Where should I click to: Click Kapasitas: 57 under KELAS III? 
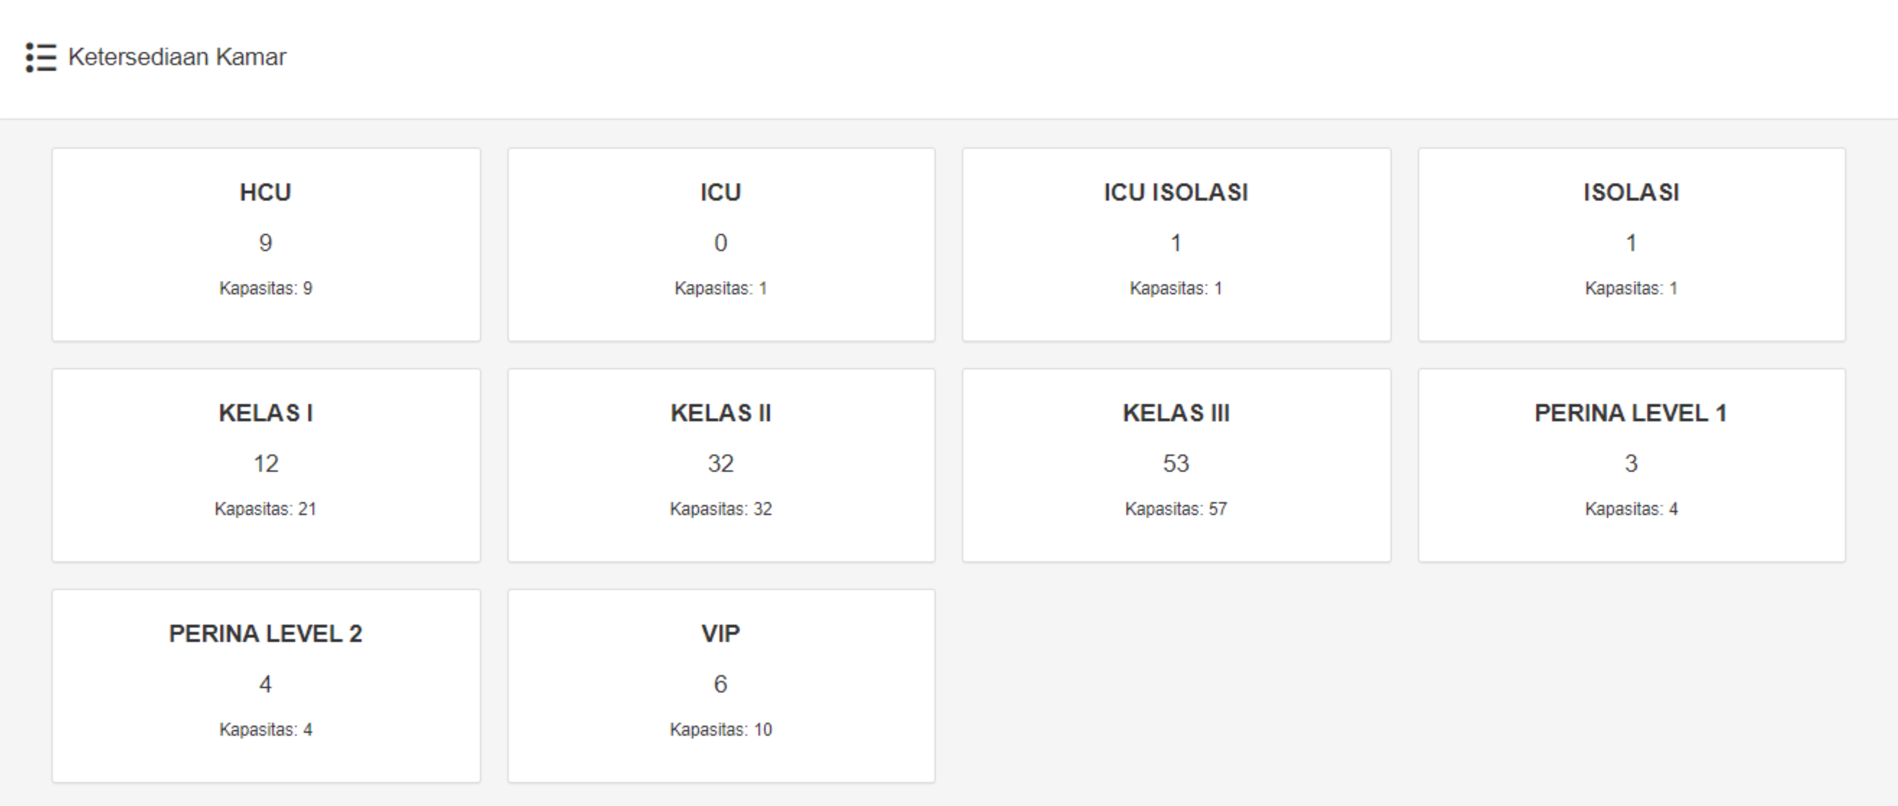point(1176,509)
